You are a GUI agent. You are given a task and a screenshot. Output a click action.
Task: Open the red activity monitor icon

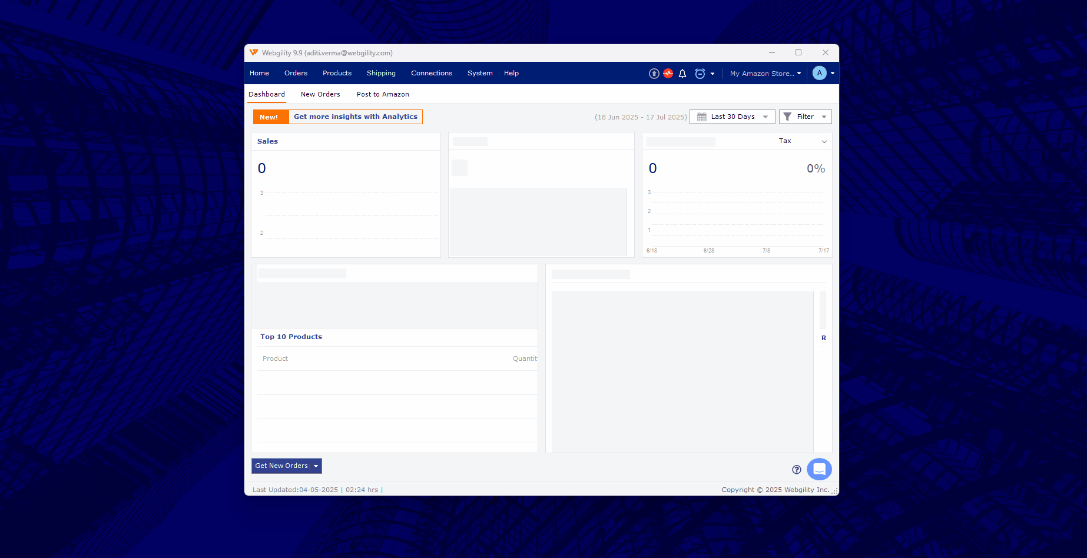coord(668,74)
